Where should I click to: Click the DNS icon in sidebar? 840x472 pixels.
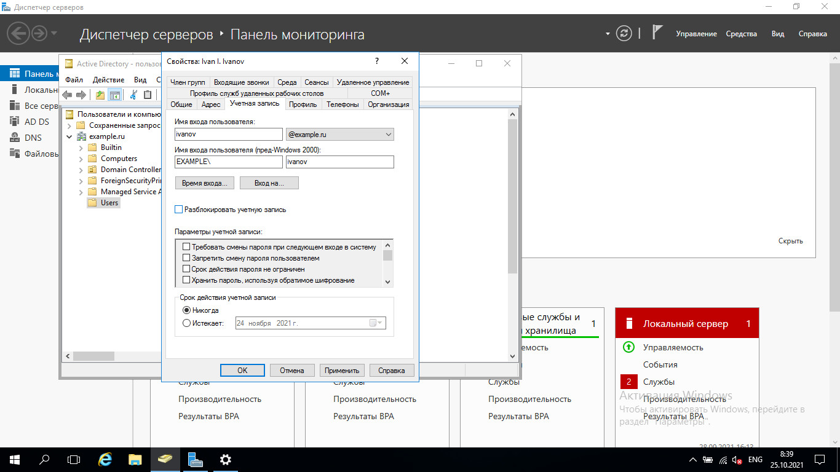14,138
